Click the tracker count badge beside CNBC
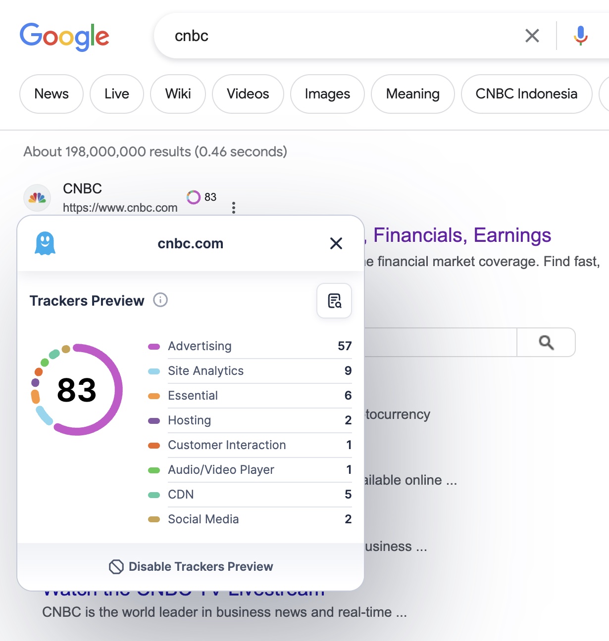609x641 pixels. coord(202,197)
